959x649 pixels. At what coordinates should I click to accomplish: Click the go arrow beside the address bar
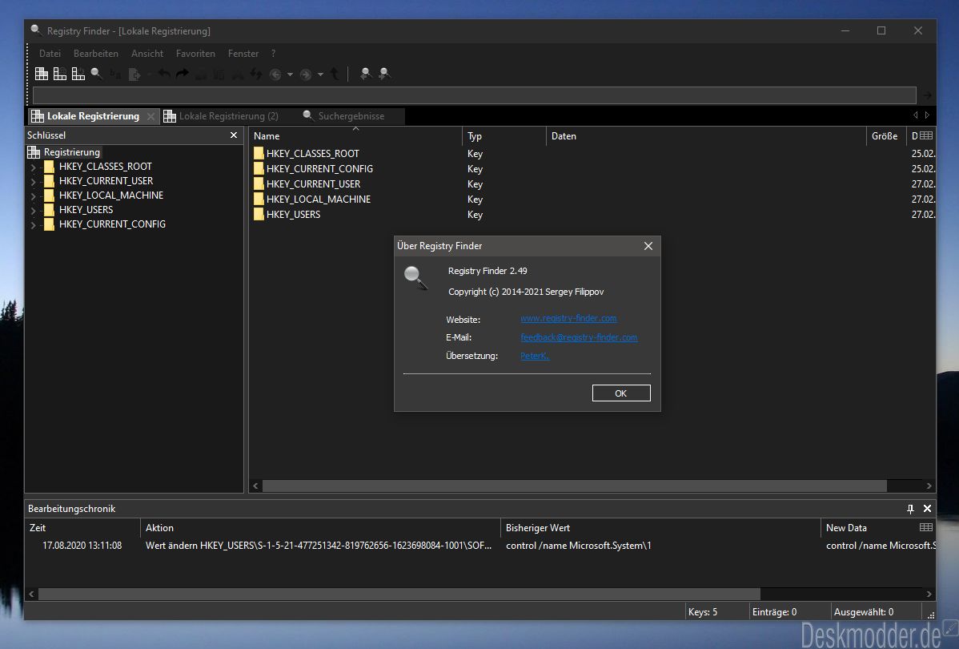927,95
